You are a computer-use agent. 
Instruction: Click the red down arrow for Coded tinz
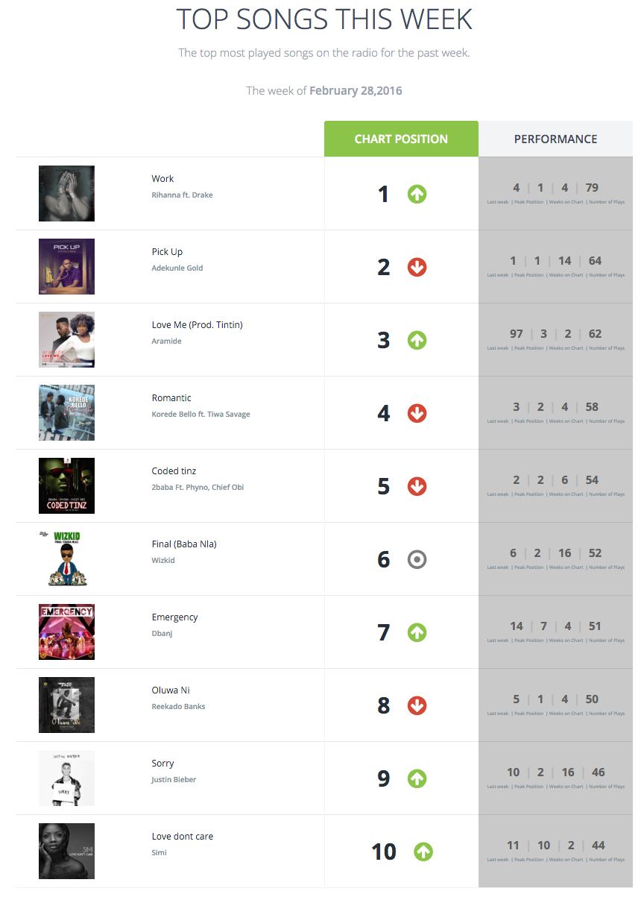417,487
